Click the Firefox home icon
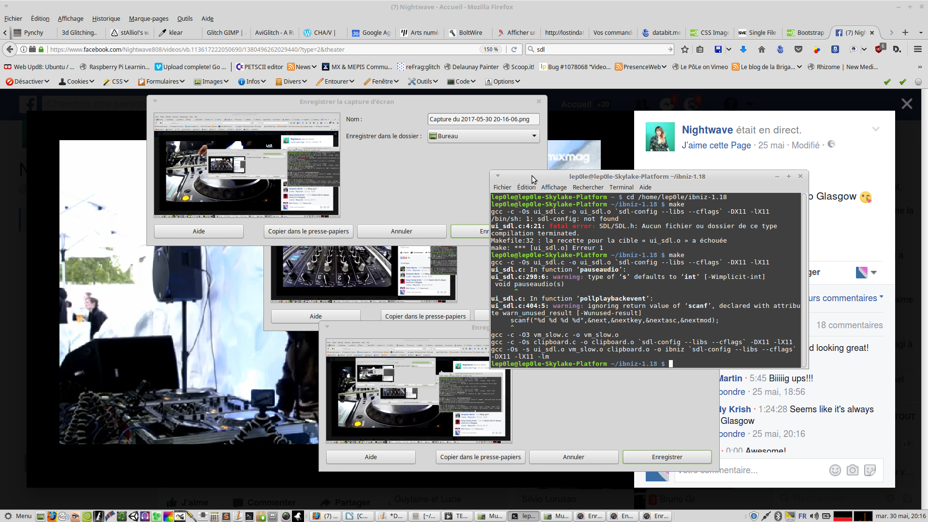 pos(762,49)
